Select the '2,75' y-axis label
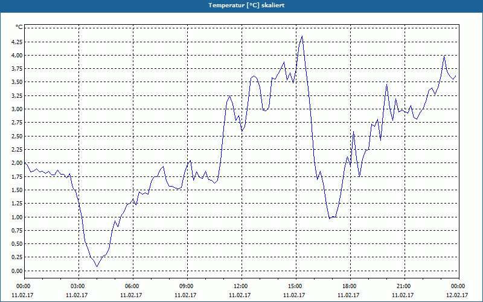Image resolution: width=483 pixels, height=302 pixels. tap(17, 123)
